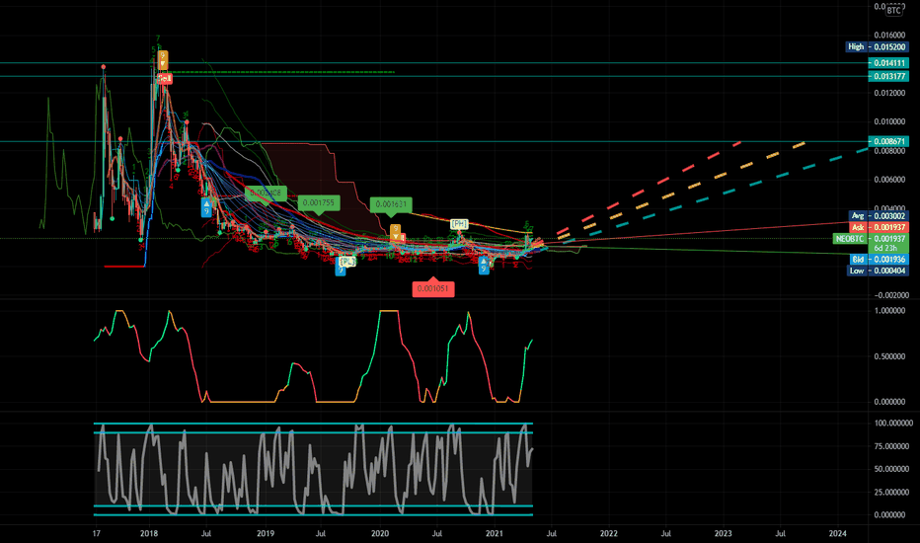Viewport: 920px width, 543px height.
Task: Click orange 9 down-arrow marker at 2018 peak
Action: (163, 59)
